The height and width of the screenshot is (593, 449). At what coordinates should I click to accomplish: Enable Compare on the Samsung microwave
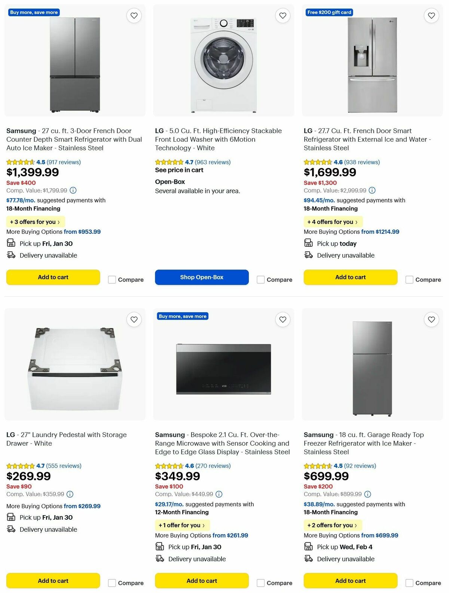[260, 583]
